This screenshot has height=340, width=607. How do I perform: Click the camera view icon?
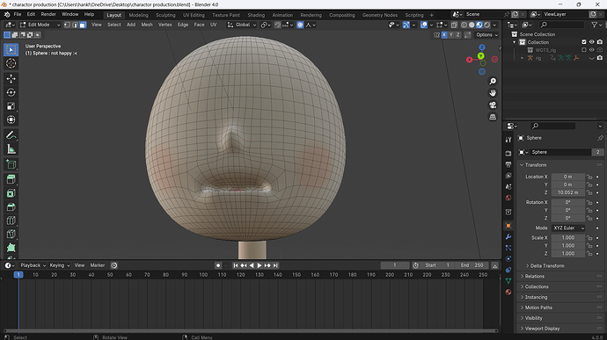coord(493,105)
